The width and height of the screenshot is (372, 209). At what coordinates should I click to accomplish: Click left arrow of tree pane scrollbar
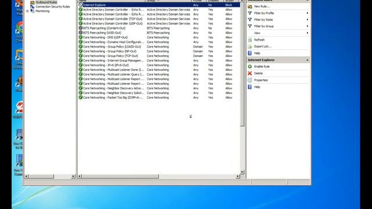(x=27, y=176)
